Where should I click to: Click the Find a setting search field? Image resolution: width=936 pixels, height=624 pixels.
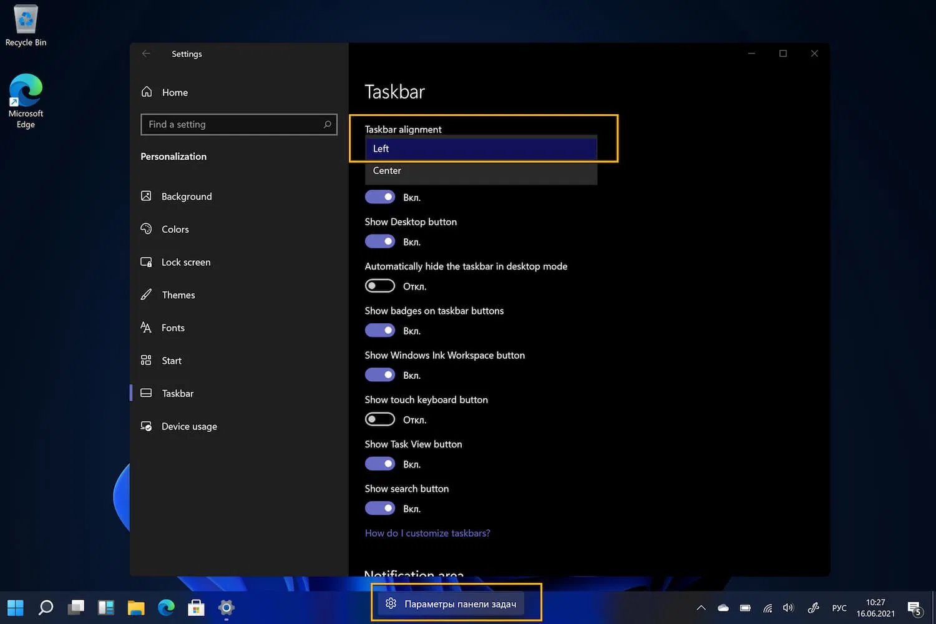231,125
